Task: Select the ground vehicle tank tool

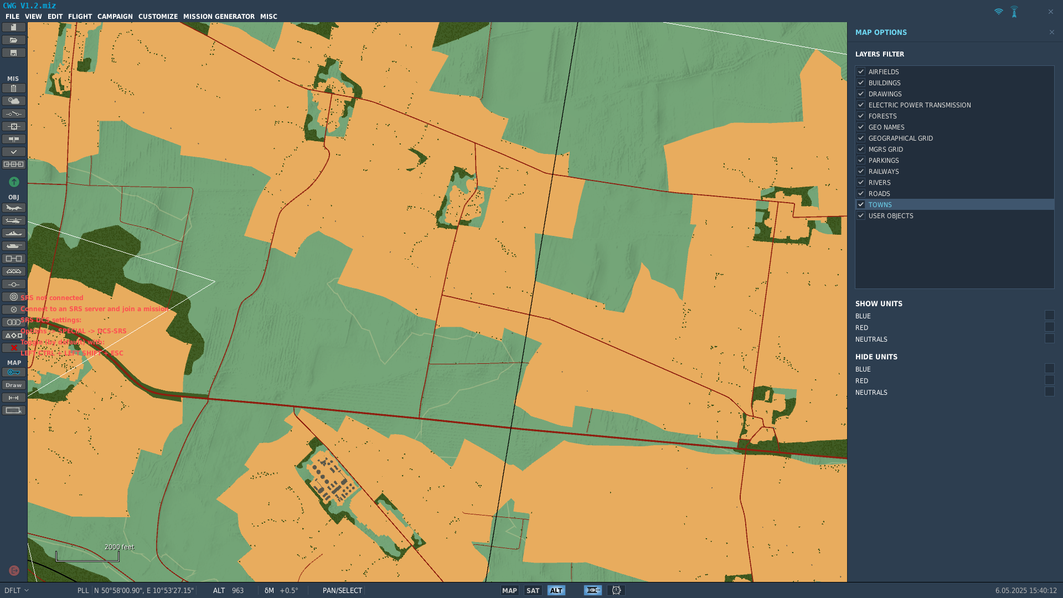Action: 13,246
